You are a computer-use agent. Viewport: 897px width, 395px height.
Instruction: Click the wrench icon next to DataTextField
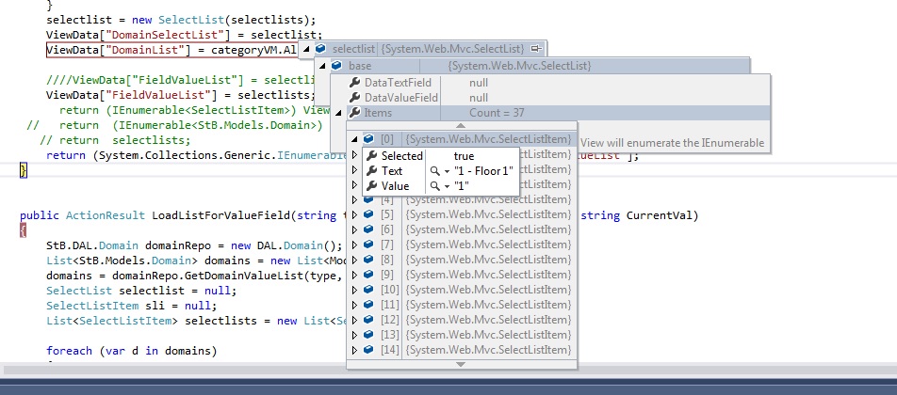tap(354, 83)
